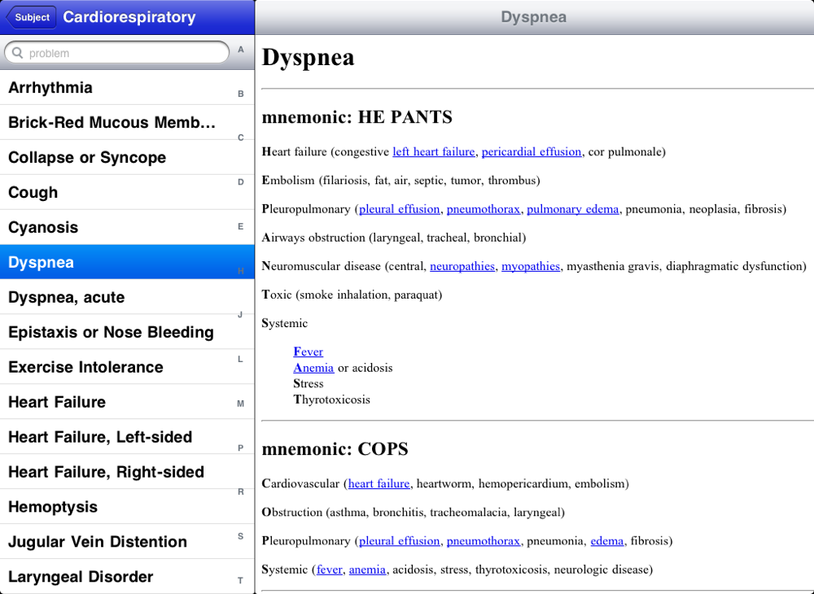Follow the neuropathies link
This screenshot has height=594, width=814.
click(x=462, y=266)
